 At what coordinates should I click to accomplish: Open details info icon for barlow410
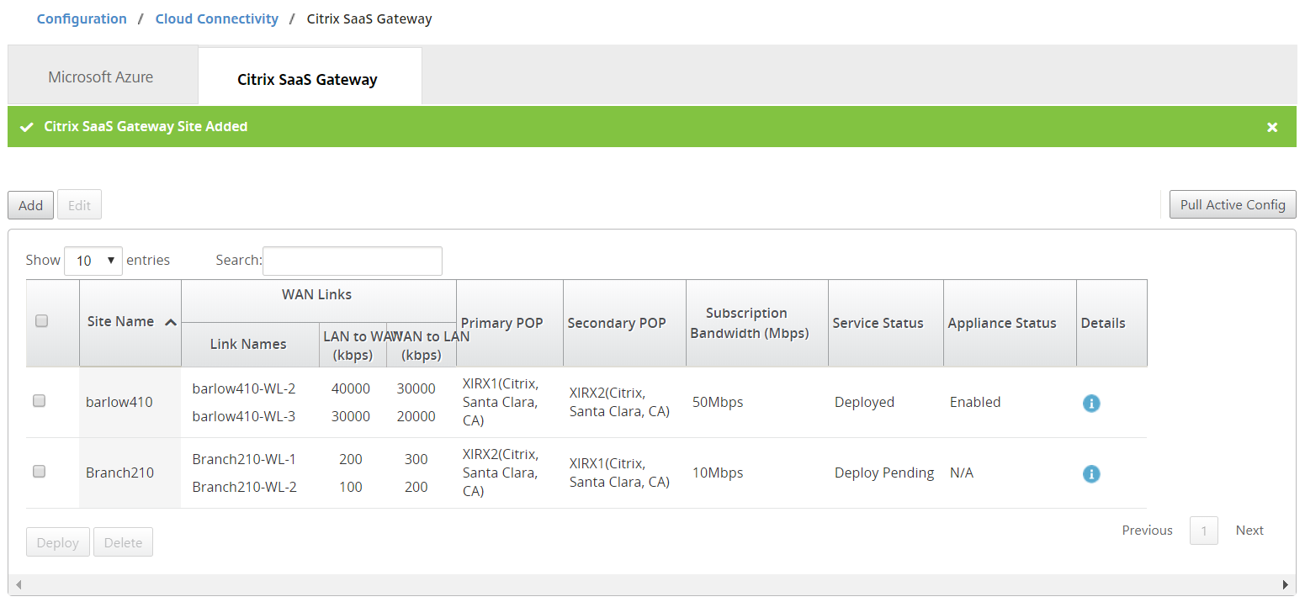(x=1090, y=404)
